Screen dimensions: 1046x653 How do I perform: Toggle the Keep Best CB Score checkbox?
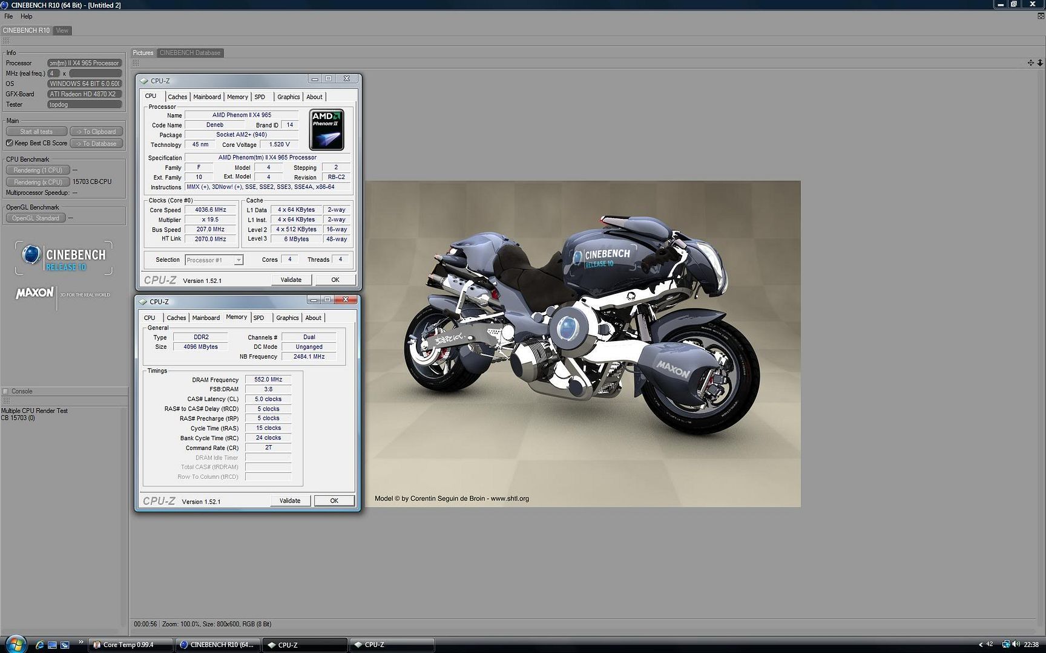10,143
